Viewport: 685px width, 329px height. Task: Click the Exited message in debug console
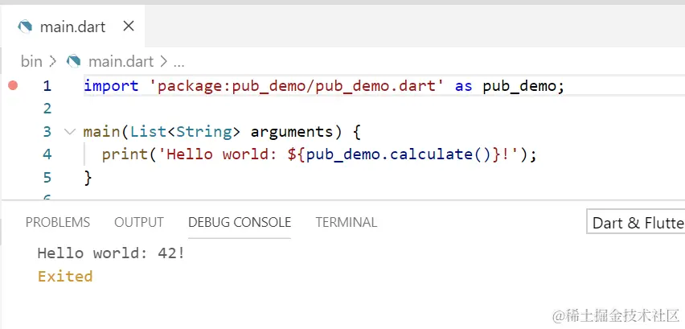click(65, 276)
